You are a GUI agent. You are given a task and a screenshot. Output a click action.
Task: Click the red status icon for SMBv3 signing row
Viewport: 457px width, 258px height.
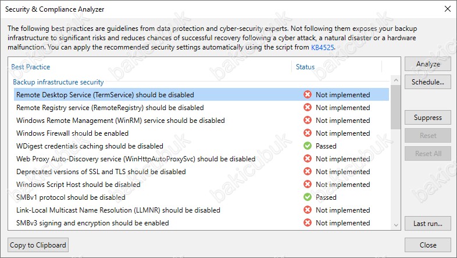coord(308,222)
